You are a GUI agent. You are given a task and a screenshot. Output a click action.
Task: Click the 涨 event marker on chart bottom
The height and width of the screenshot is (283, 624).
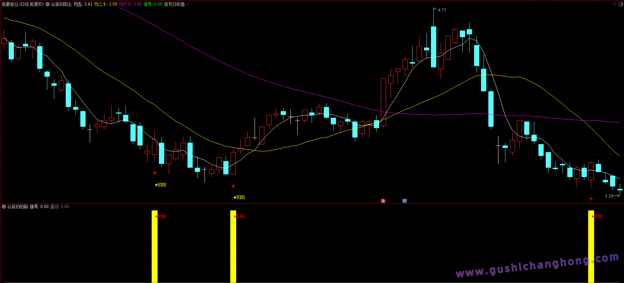[383, 201]
